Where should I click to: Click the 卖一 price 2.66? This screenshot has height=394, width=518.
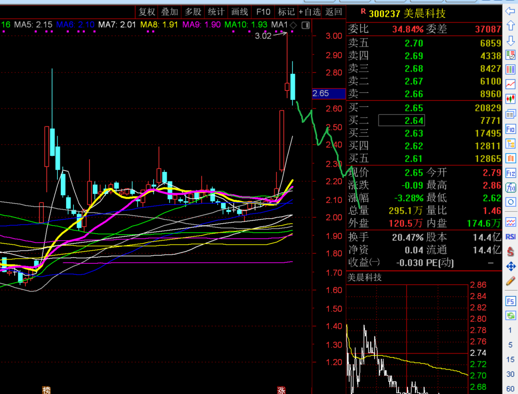(414, 94)
